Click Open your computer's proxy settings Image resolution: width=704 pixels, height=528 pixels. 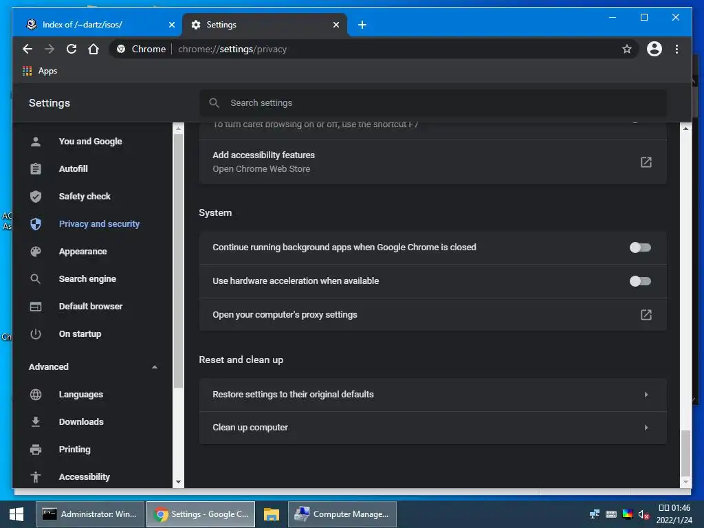(x=433, y=315)
